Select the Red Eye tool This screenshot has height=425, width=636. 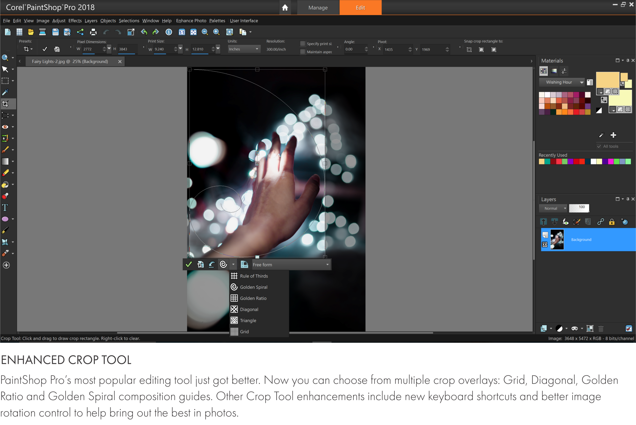[x=5, y=127]
